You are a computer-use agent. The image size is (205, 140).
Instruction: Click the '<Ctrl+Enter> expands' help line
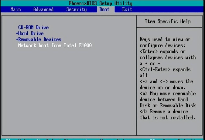pos(165,69)
